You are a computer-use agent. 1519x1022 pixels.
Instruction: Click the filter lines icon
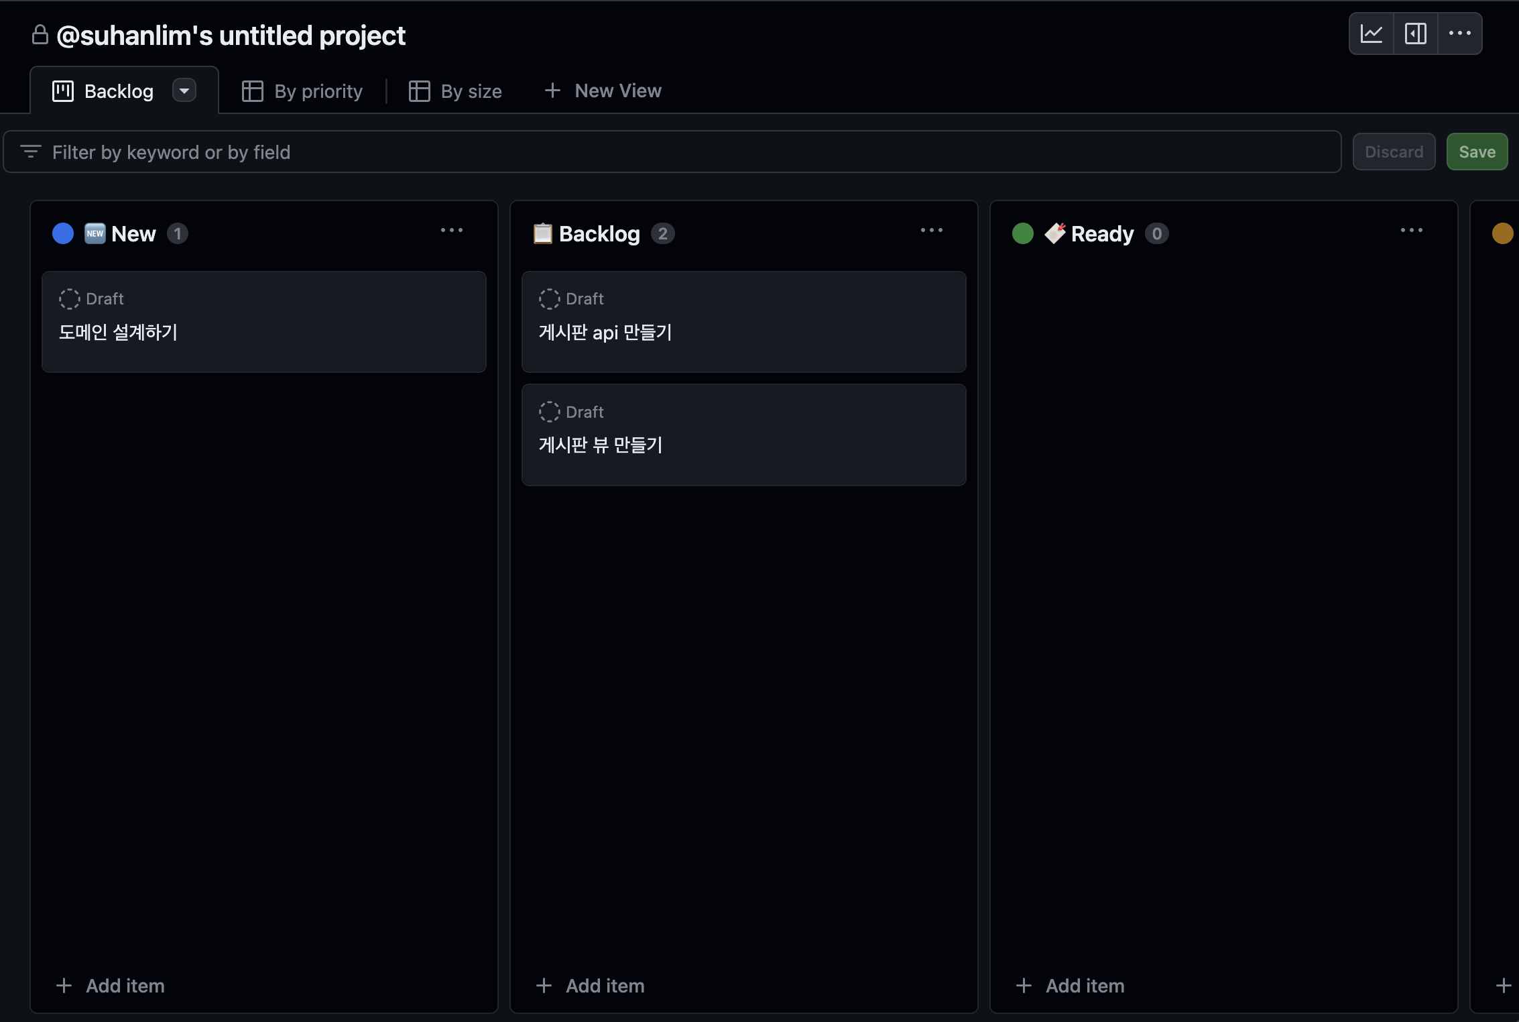(x=31, y=152)
